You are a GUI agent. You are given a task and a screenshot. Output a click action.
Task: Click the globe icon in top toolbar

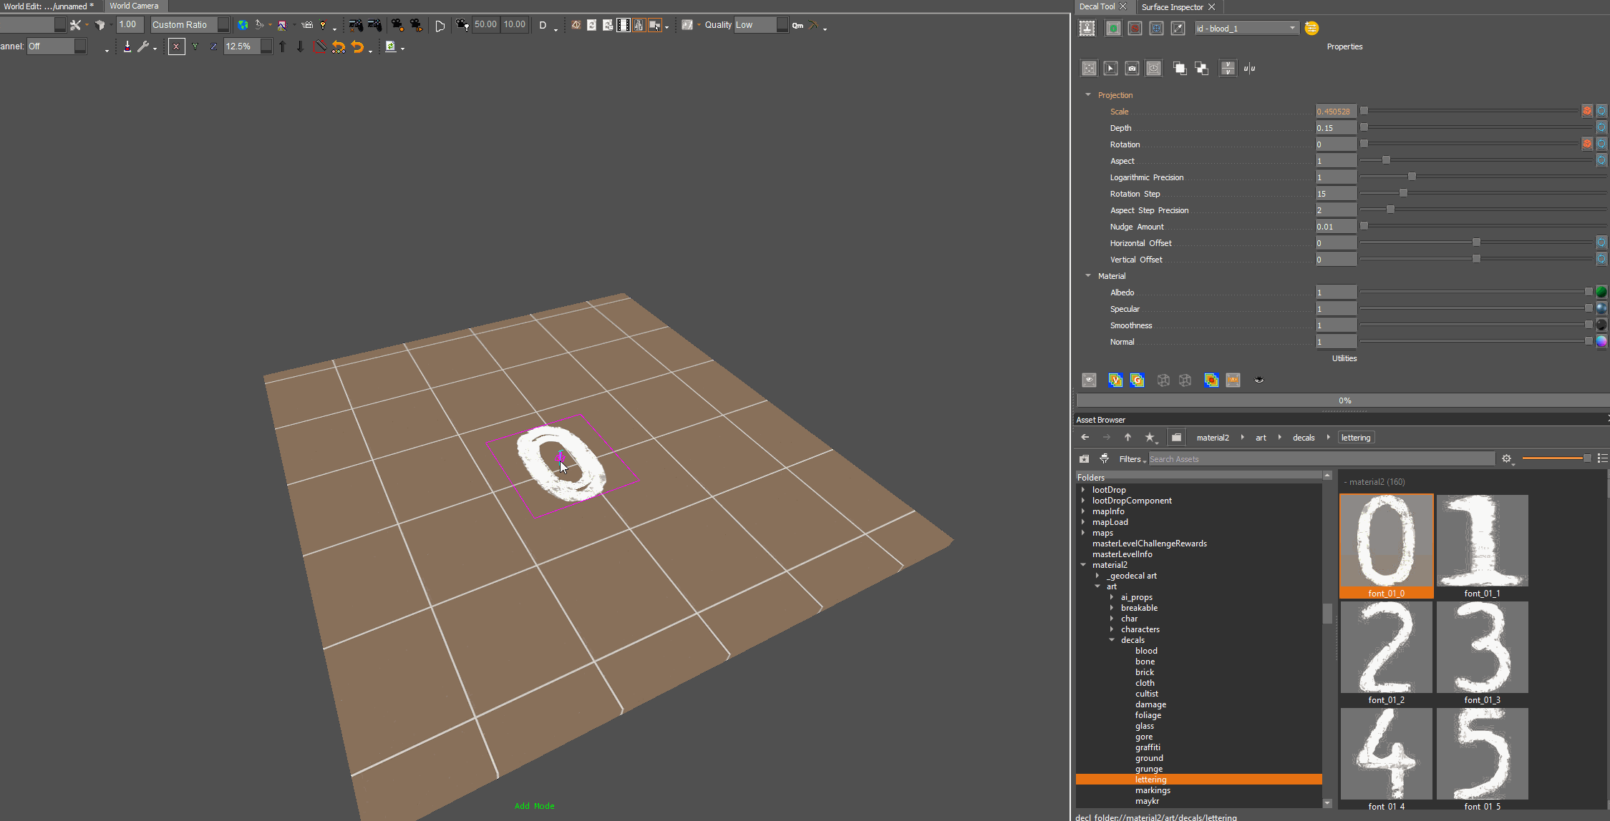pos(243,25)
